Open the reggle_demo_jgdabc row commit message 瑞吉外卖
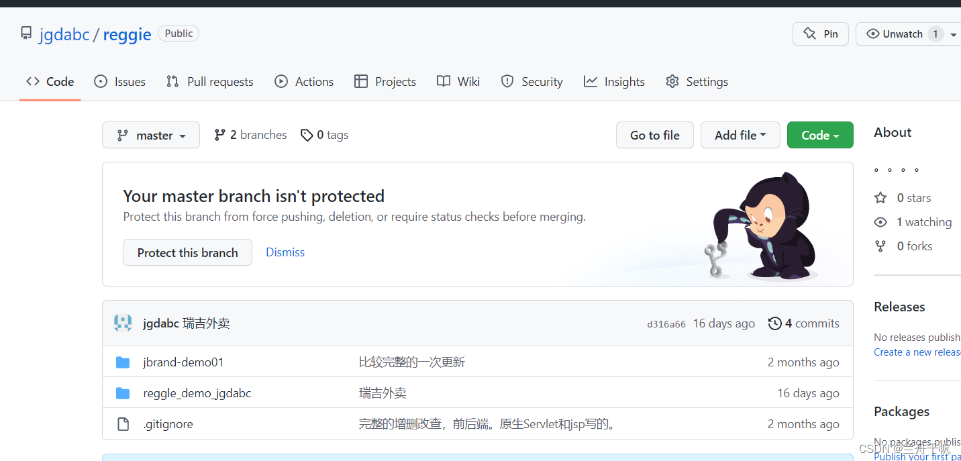This screenshot has height=461, width=961. (x=383, y=393)
